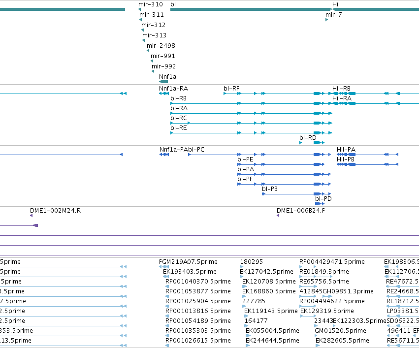419x348 pixels.
Task: Click EST RP001025904.5prime
Action: pyautogui.click(x=167, y=306)
